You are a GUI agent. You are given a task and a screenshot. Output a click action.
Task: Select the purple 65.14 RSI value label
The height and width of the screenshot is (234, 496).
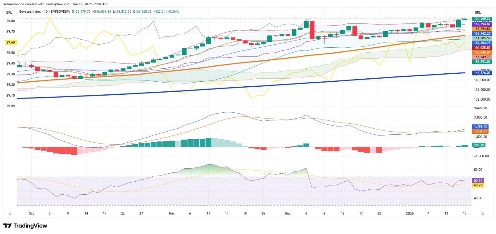pyautogui.click(x=478, y=180)
